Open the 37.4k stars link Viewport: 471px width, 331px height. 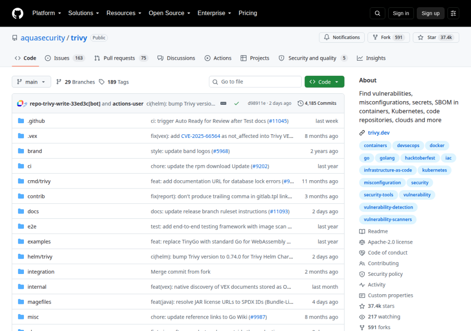coord(381,306)
